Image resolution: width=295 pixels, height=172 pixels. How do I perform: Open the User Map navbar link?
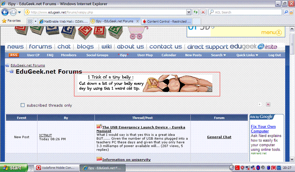pos(145,55)
